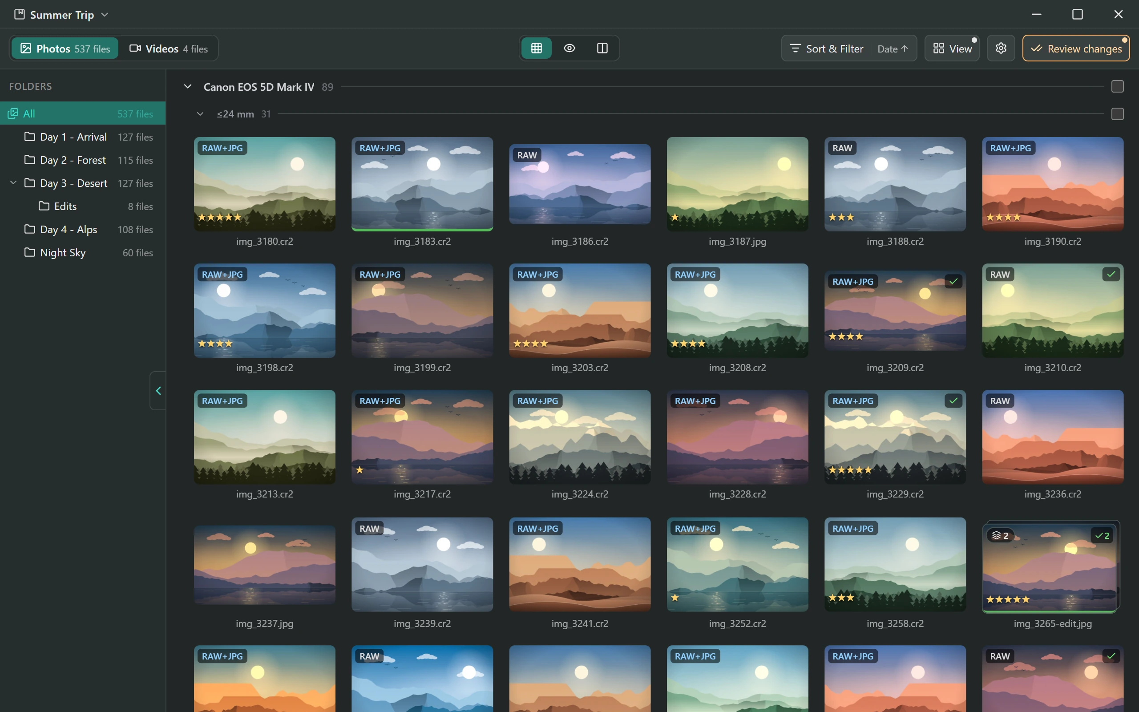Switch to grid view mode
The width and height of the screenshot is (1139, 712).
coord(536,49)
